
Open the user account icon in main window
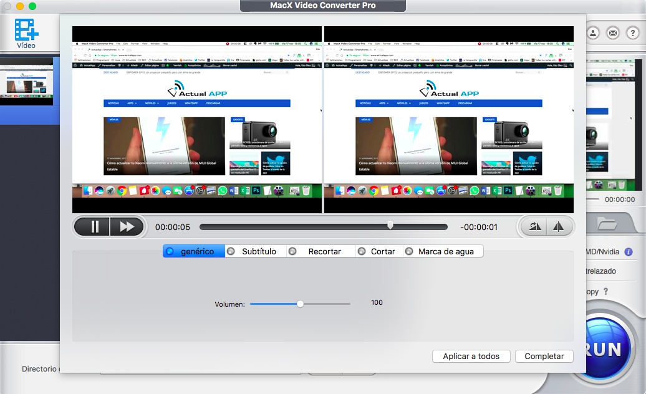point(593,33)
